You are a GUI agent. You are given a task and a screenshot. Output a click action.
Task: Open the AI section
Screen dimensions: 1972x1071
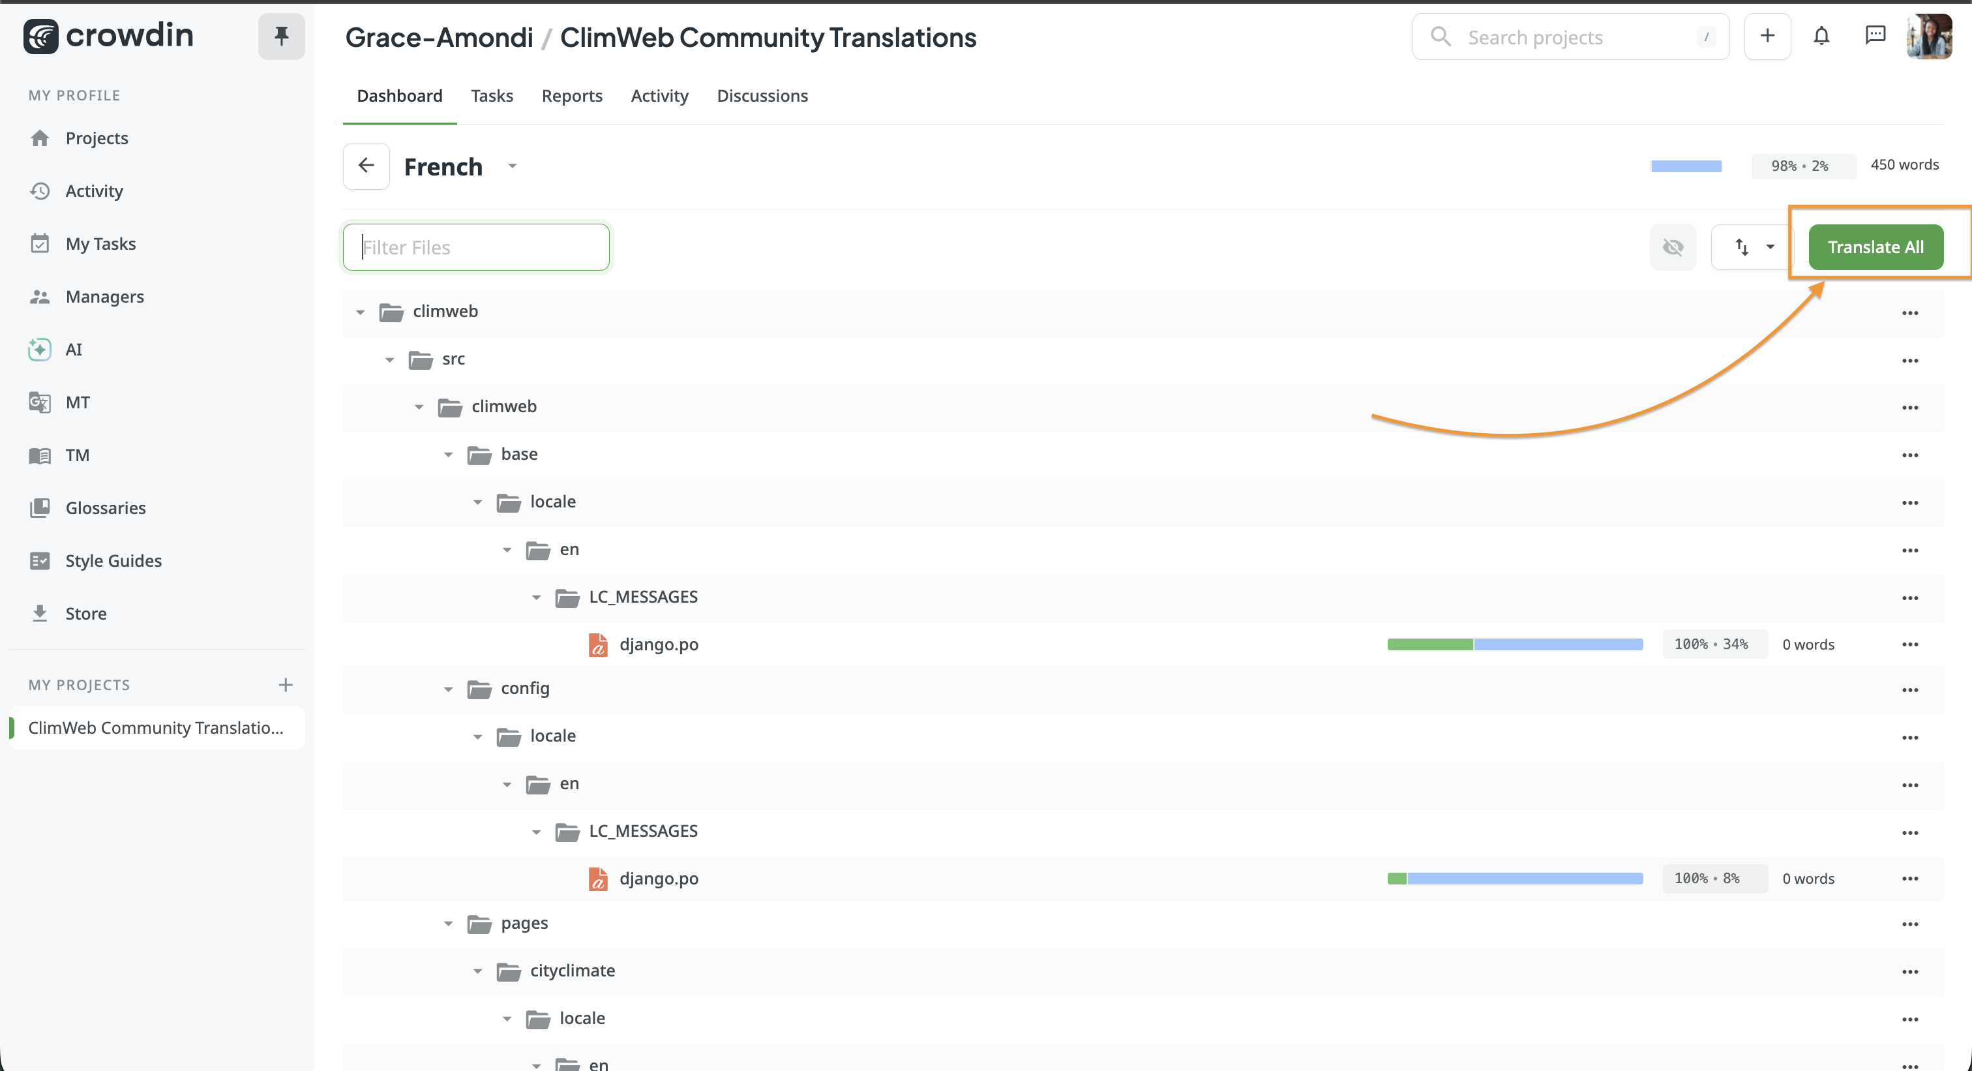pyautogui.click(x=74, y=349)
